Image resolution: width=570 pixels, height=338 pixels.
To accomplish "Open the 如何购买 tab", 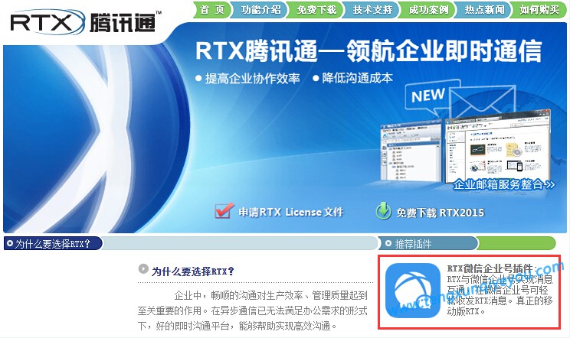I will click(539, 10).
